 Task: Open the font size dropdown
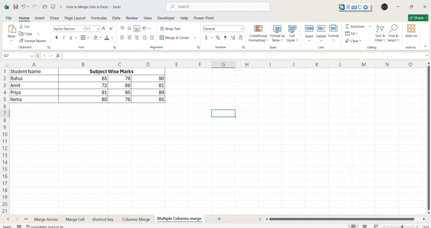[98, 29]
